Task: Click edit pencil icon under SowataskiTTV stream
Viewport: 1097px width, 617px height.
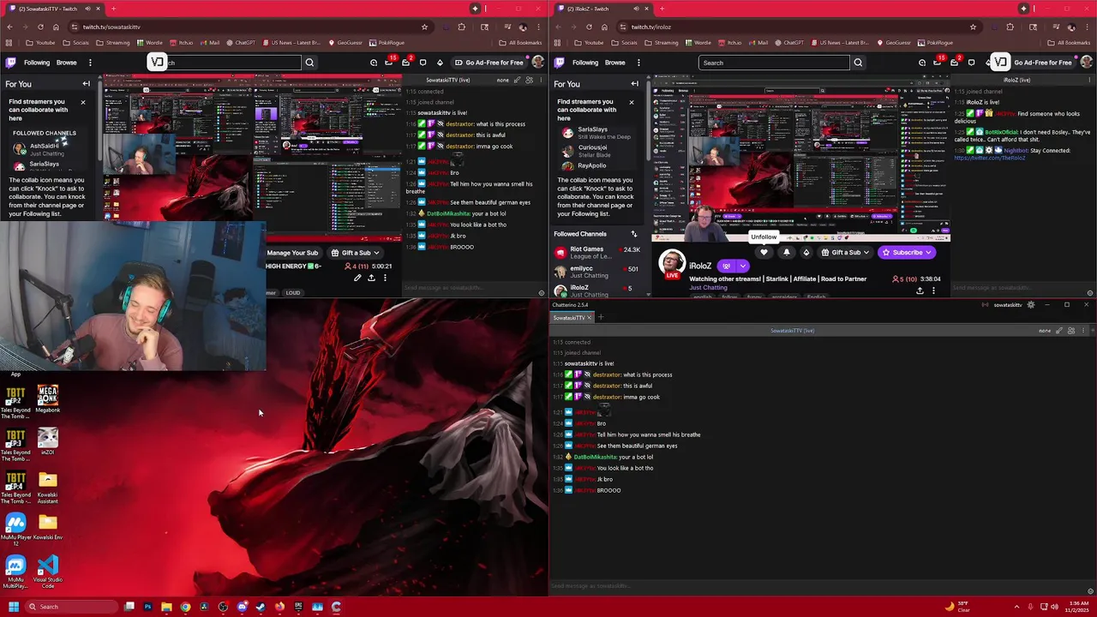Action: [357, 279]
